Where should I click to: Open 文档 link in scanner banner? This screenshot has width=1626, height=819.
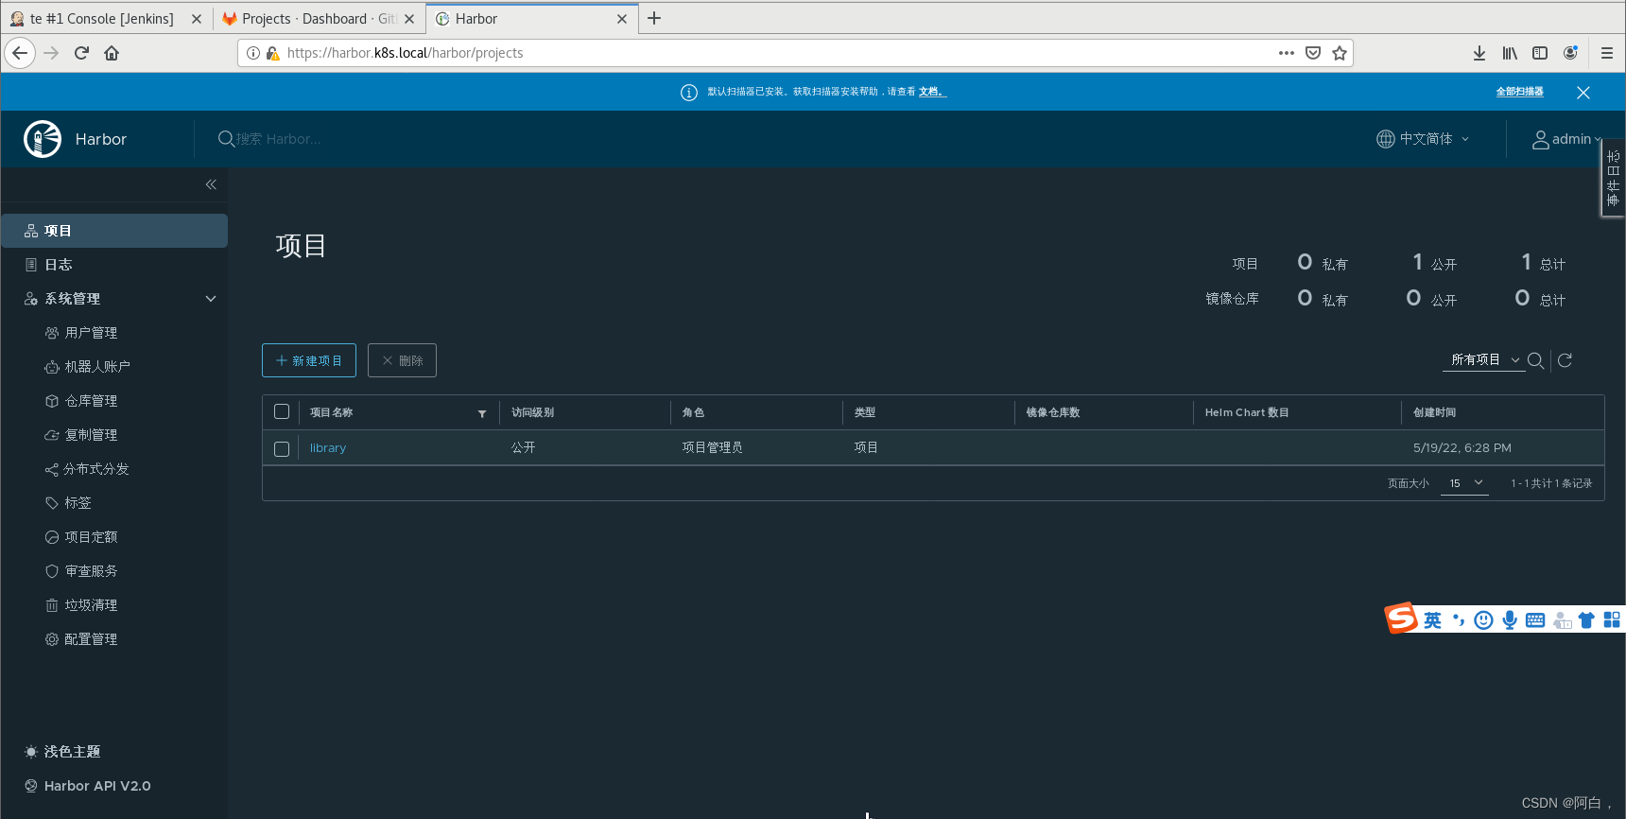point(932,92)
